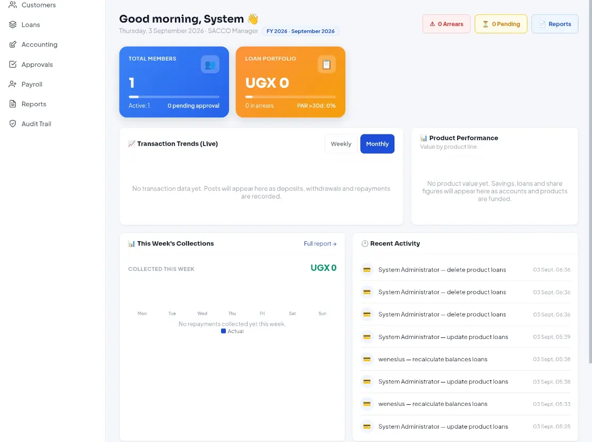Viewport: 592px width, 442px height.
Task: Click the bar chart icon beside Product Performance
Action: [x=424, y=138]
